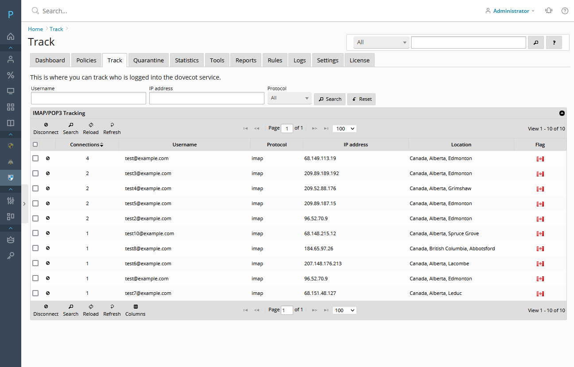Open the bottom rows-per-page 100 dropdown
Viewport: 574px width, 367px height.
coord(345,310)
